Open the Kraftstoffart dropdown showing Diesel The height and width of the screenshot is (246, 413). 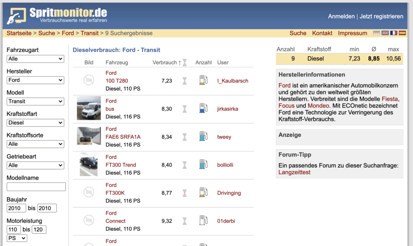[x=35, y=123]
